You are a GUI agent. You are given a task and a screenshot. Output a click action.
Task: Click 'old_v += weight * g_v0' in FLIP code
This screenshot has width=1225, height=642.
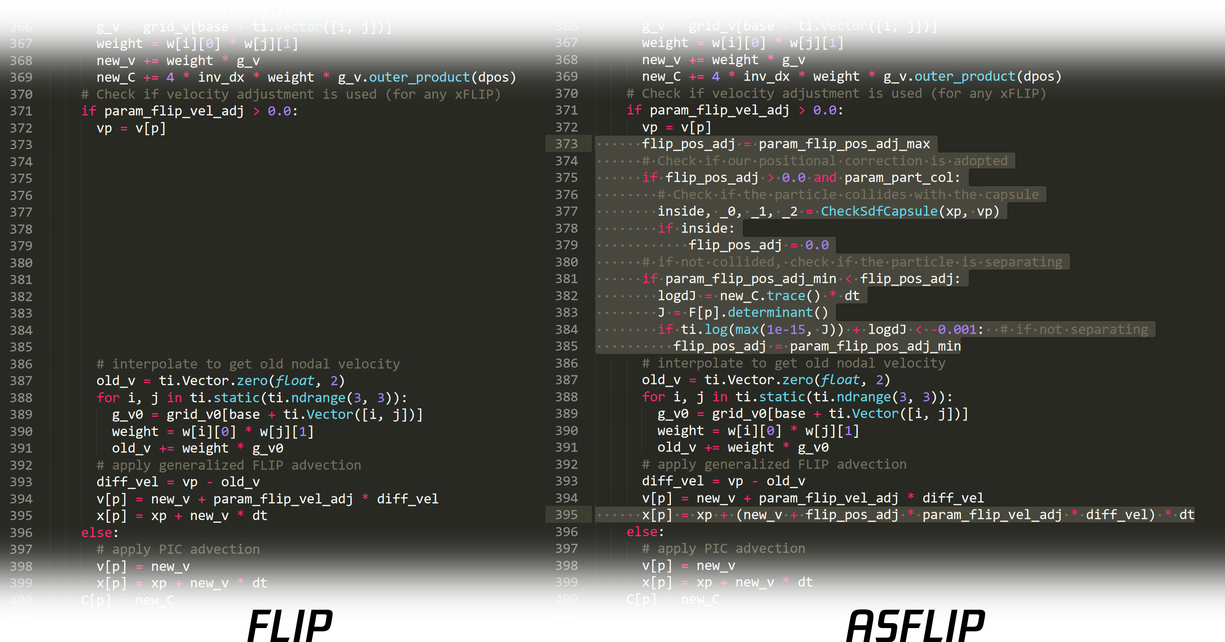[x=198, y=448]
